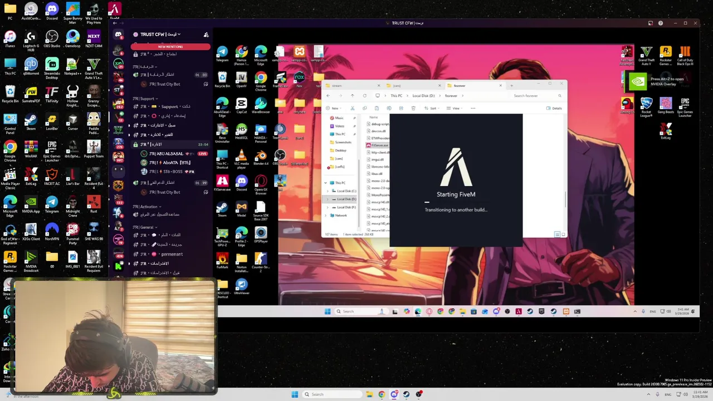This screenshot has height=401, width=713.
Task: Open the Logitech G HUB icon
Action: tap(31, 40)
